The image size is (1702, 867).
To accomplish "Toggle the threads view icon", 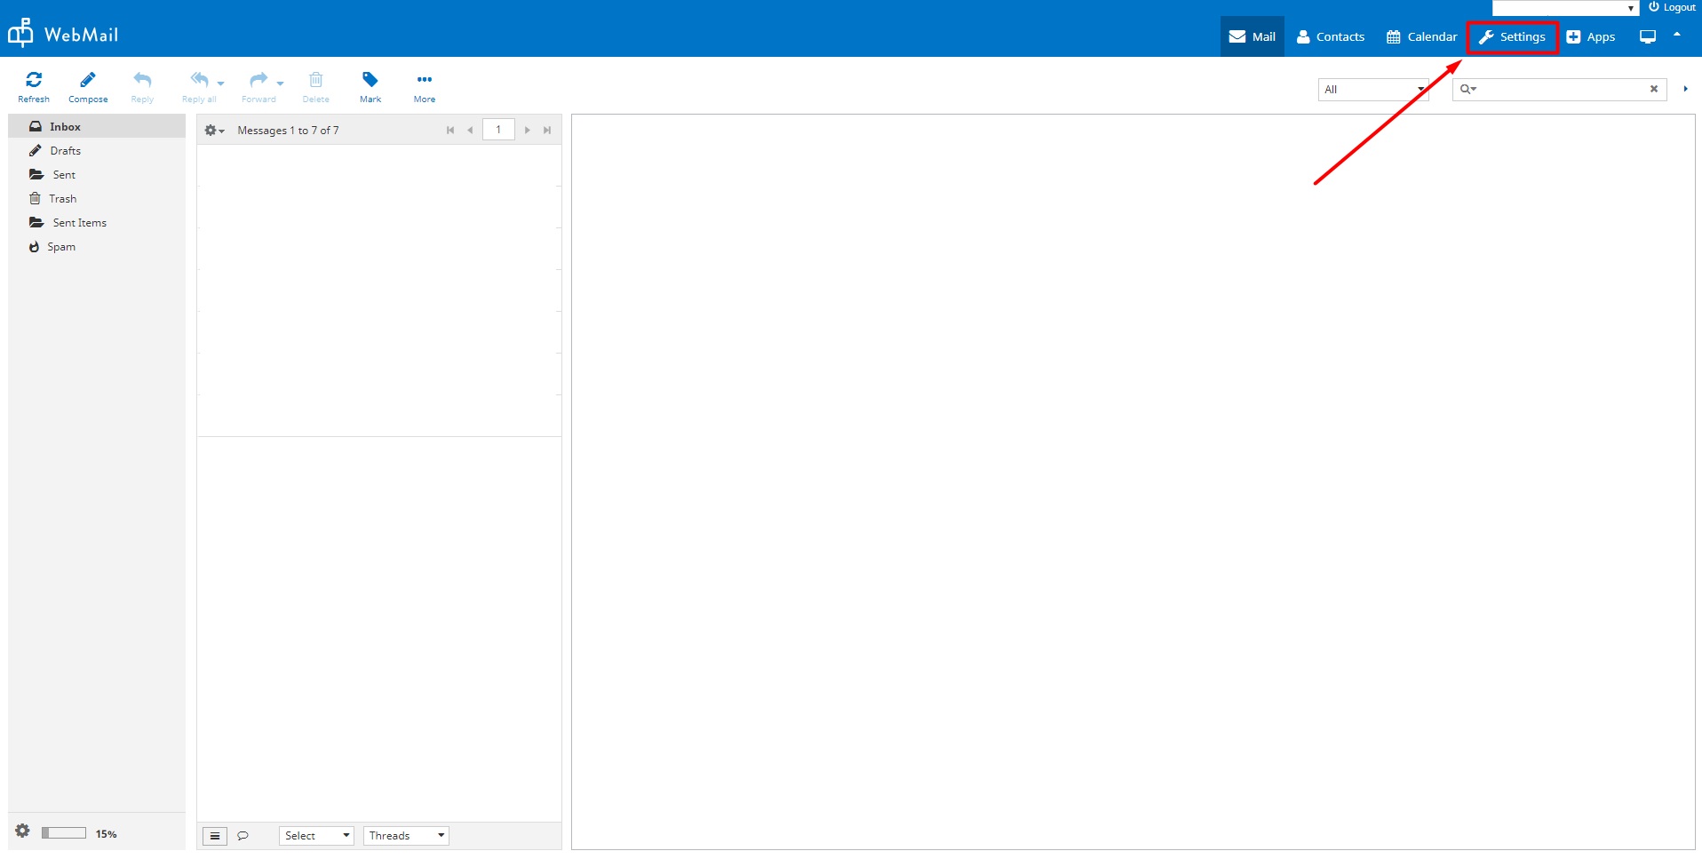I will (243, 836).
